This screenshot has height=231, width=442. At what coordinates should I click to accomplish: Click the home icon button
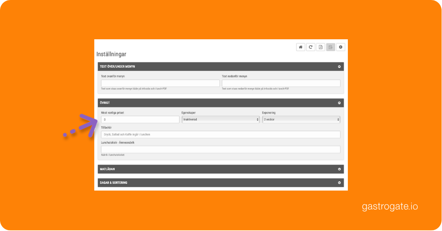(x=301, y=47)
